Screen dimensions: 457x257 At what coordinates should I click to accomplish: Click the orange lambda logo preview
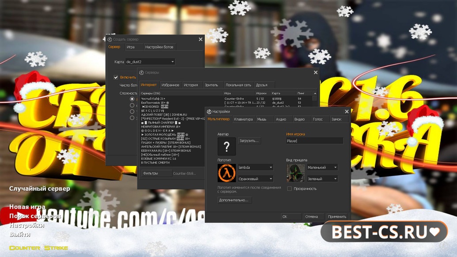click(227, 173)
